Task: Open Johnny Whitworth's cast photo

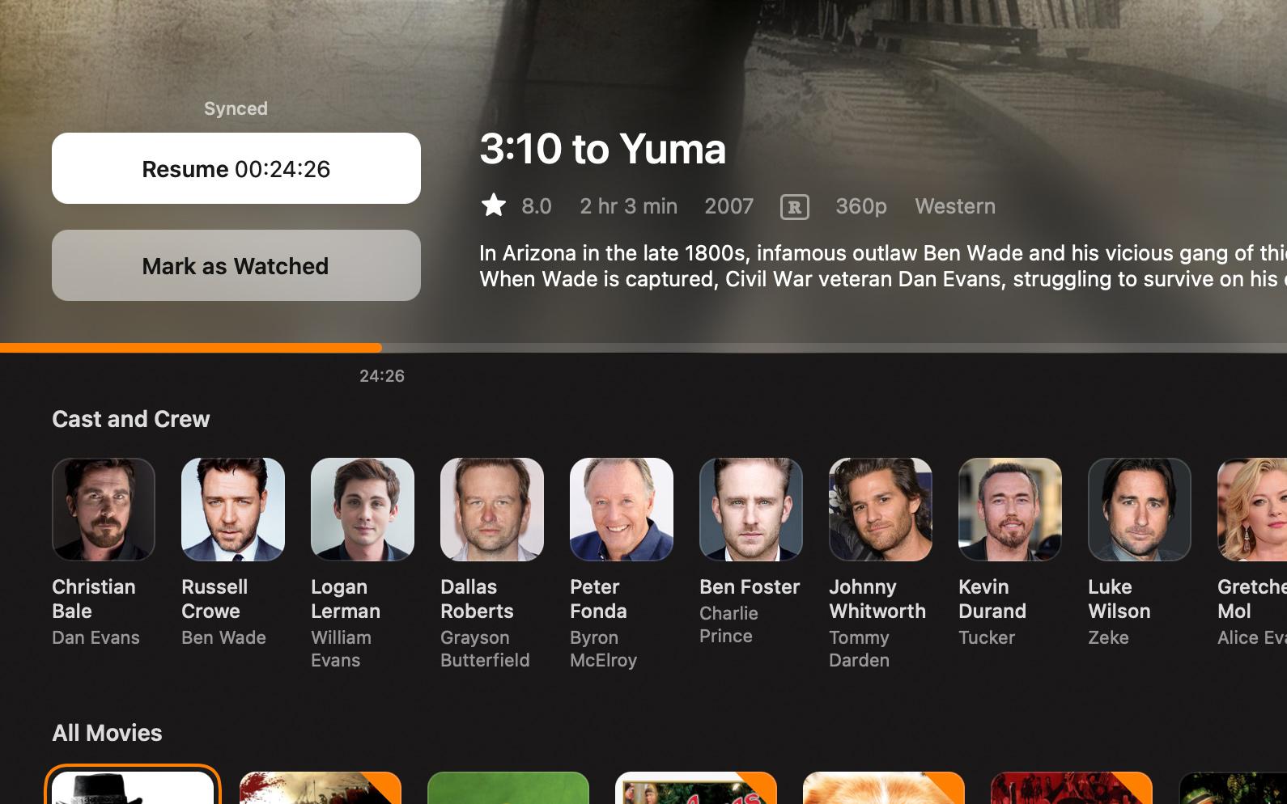Action: (x=881, y=510)
